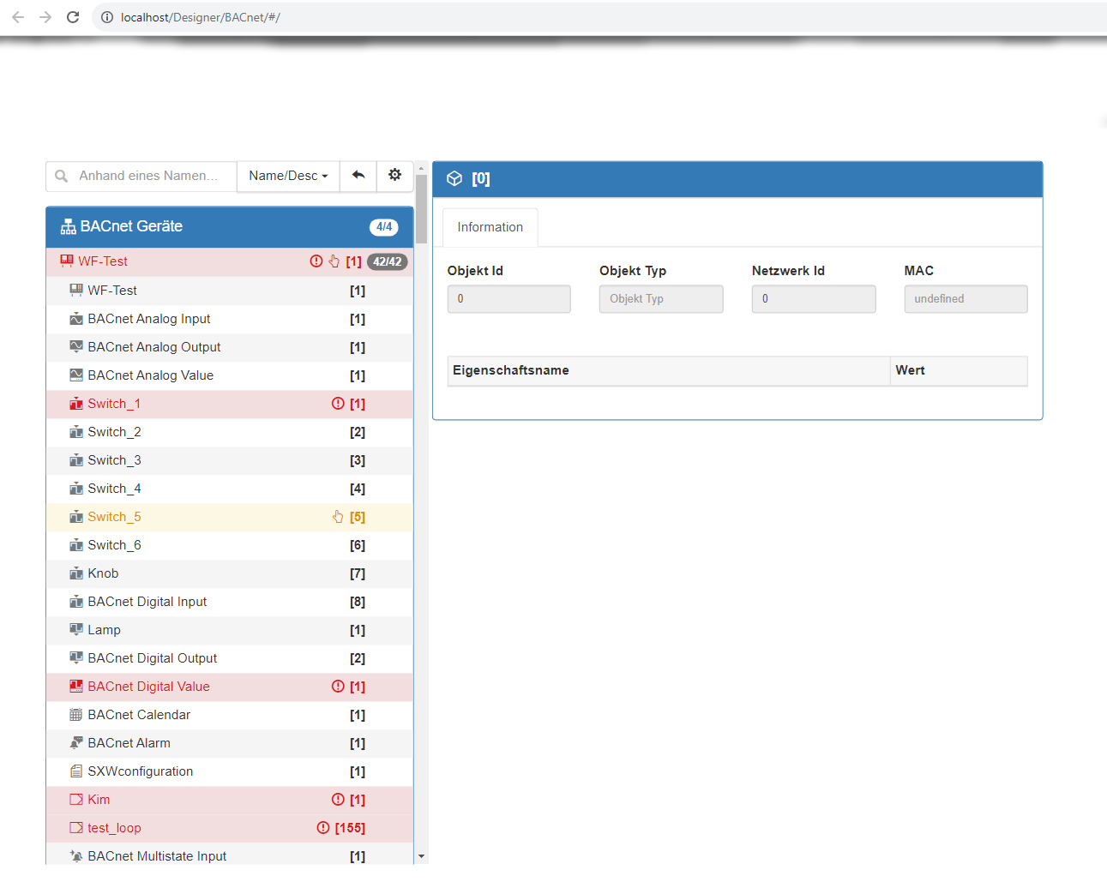Select SXWconfiguration row
Image resolution: width=1107 pixels, height=894 pixels.
click(x=230, y=771)
